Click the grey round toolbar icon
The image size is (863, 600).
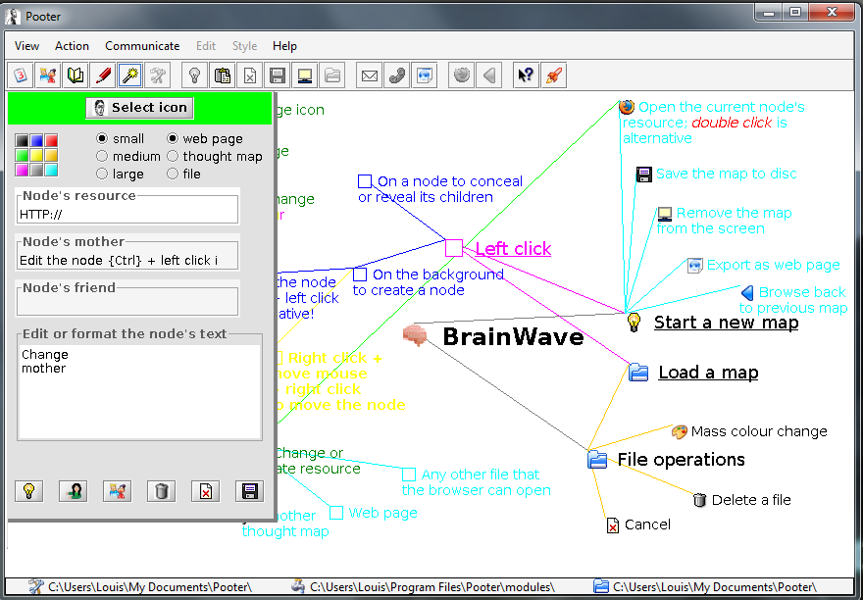(x=461, y=75)
